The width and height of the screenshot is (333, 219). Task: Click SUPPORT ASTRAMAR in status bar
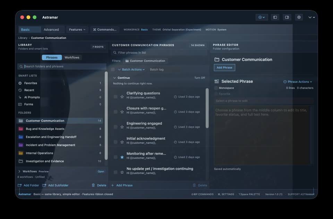tap(301, 194)
